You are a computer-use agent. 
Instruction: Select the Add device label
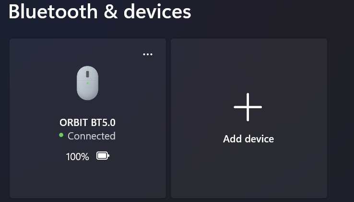pos(248,139)
